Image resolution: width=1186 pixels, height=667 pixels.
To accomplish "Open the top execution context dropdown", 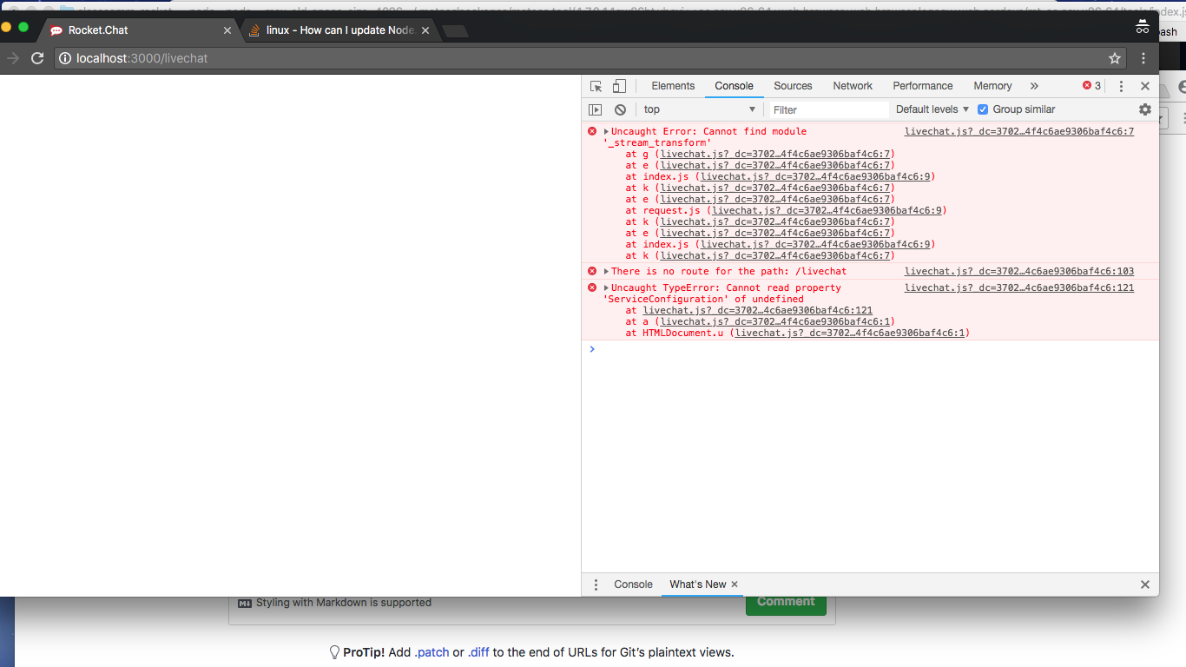I will pyautogui.click(x=700, y=109).
